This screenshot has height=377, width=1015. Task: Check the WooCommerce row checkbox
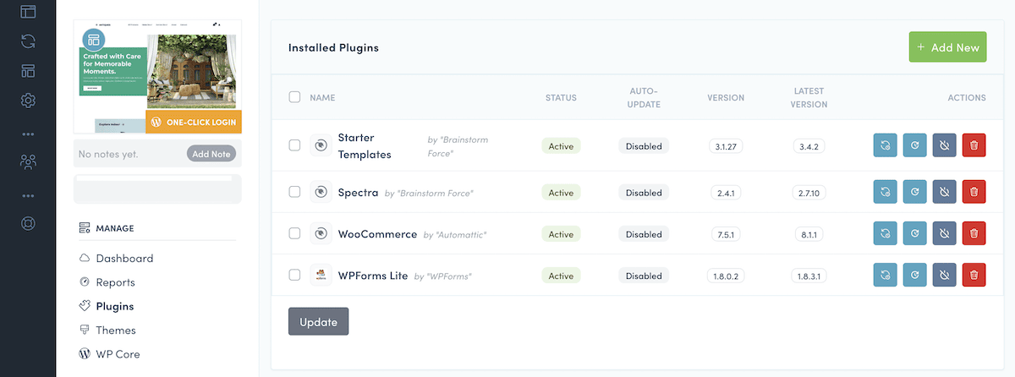294,234
